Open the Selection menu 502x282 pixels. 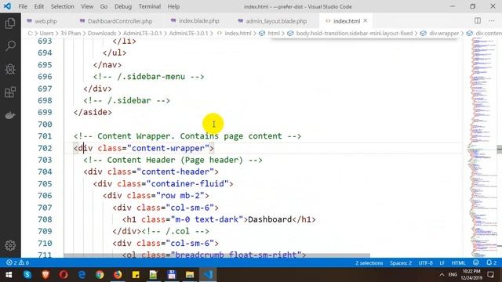62,6
